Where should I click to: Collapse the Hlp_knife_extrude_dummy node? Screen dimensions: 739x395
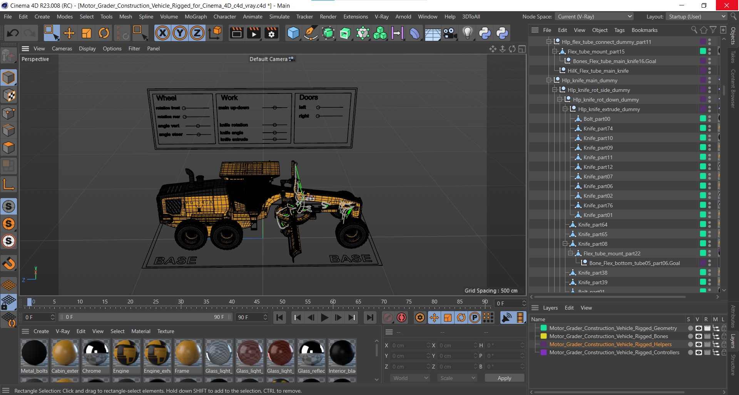tap(565, 109)
